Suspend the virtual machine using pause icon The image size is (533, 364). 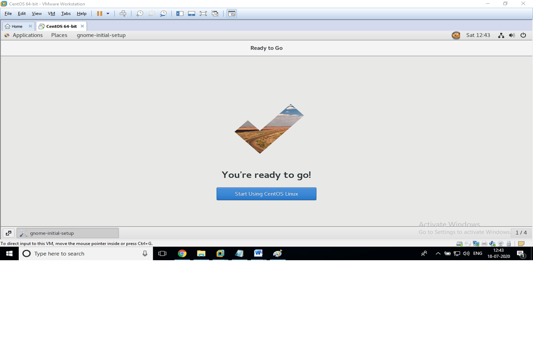tap(100, 13)
